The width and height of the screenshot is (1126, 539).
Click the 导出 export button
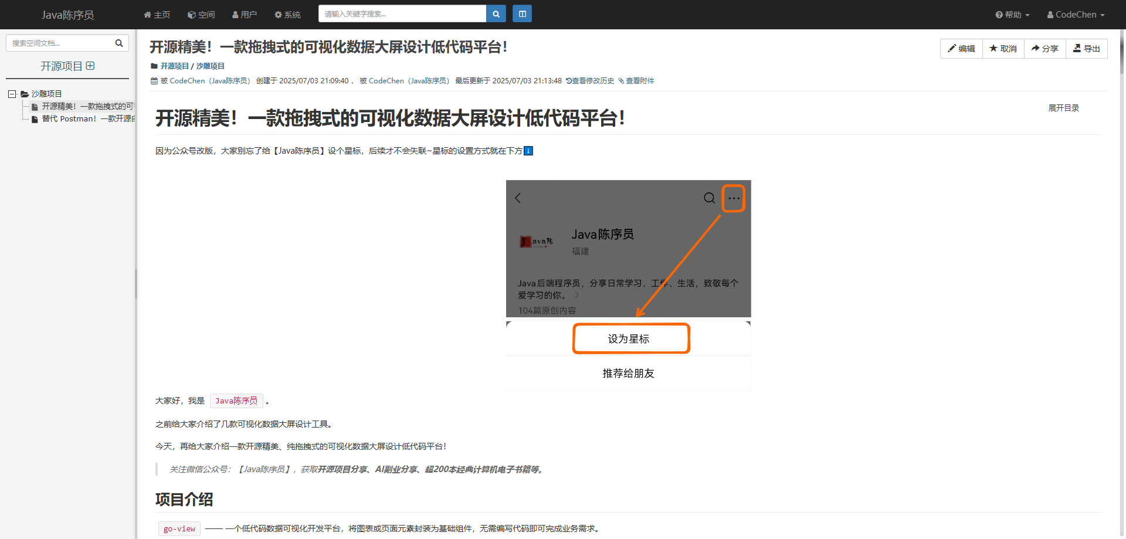coord(1086,49)
